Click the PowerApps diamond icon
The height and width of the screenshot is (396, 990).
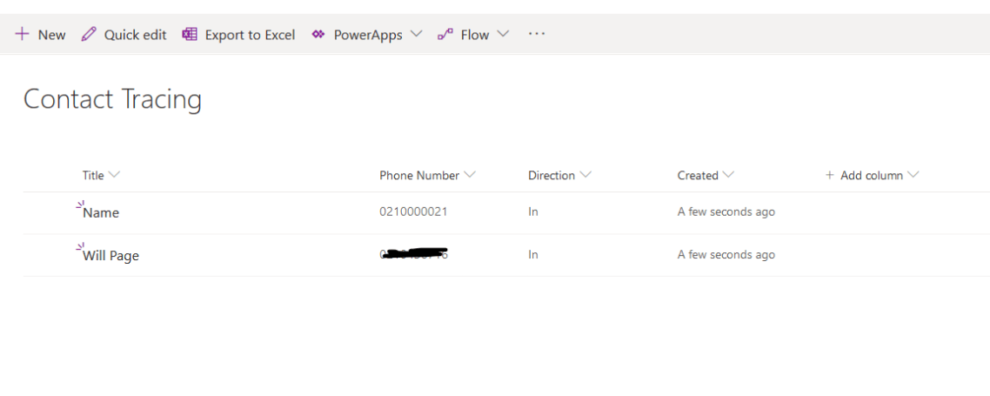pos(318,35)
